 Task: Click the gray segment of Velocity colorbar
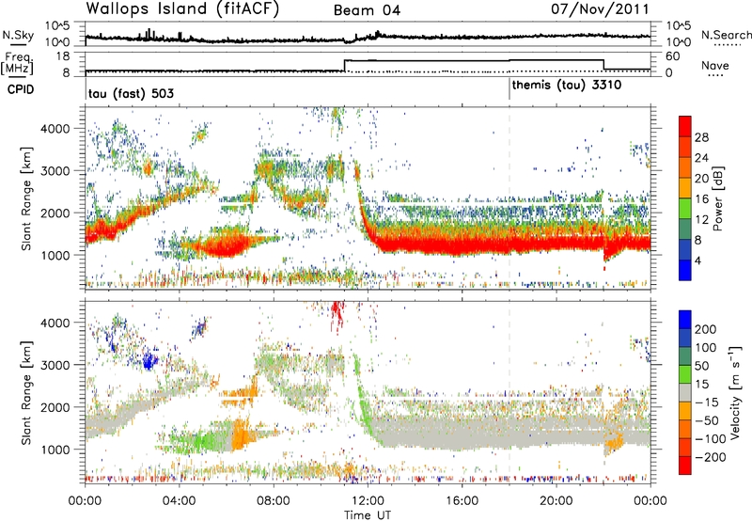[685, 393]
